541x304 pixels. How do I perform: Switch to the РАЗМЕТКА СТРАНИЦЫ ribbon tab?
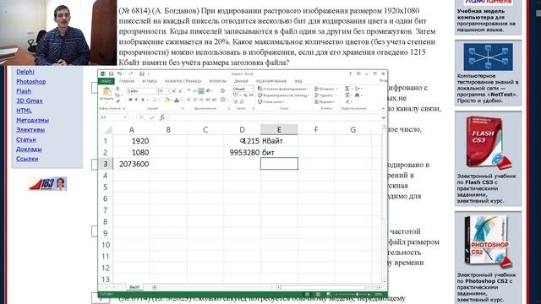(183, 81)
